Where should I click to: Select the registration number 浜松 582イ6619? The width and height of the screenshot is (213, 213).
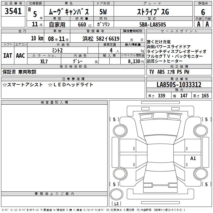(101, 38)
